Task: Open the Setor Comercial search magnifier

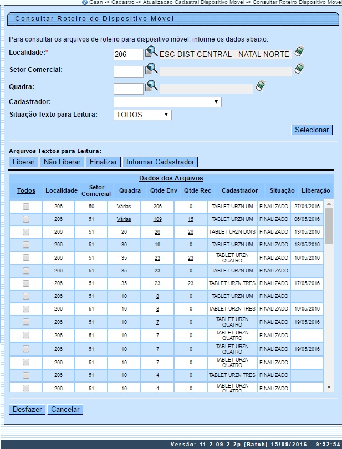Action: [151, 70]
